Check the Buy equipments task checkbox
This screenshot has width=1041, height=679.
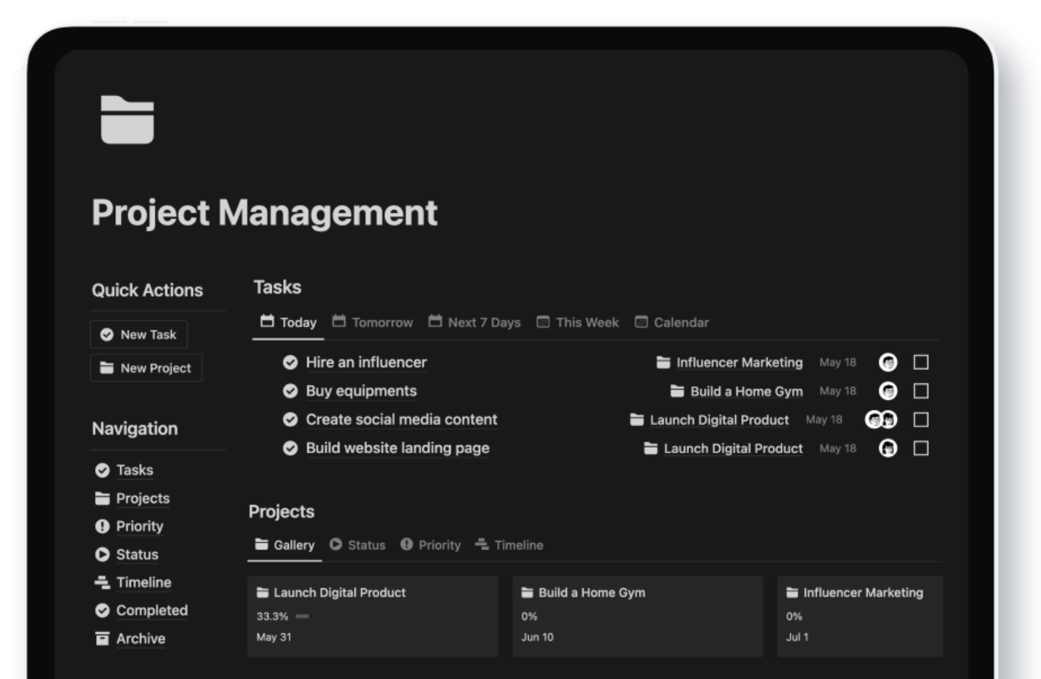pos(922,391)
